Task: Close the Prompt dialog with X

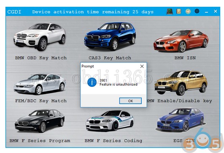Action: click(x=142, y=66)
